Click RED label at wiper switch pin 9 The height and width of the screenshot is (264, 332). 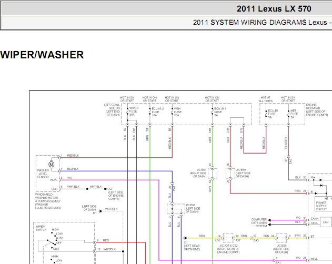106,240
